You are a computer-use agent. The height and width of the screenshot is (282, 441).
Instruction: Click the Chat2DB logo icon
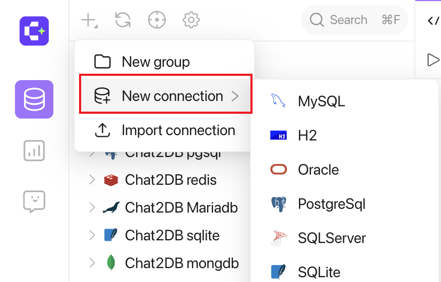point(34,31)
